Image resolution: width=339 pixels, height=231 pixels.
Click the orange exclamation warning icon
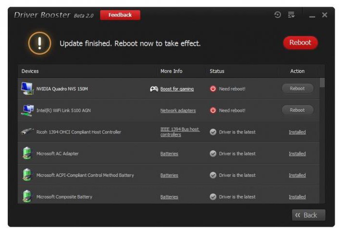pyautogui.click(x=40, y=43)
